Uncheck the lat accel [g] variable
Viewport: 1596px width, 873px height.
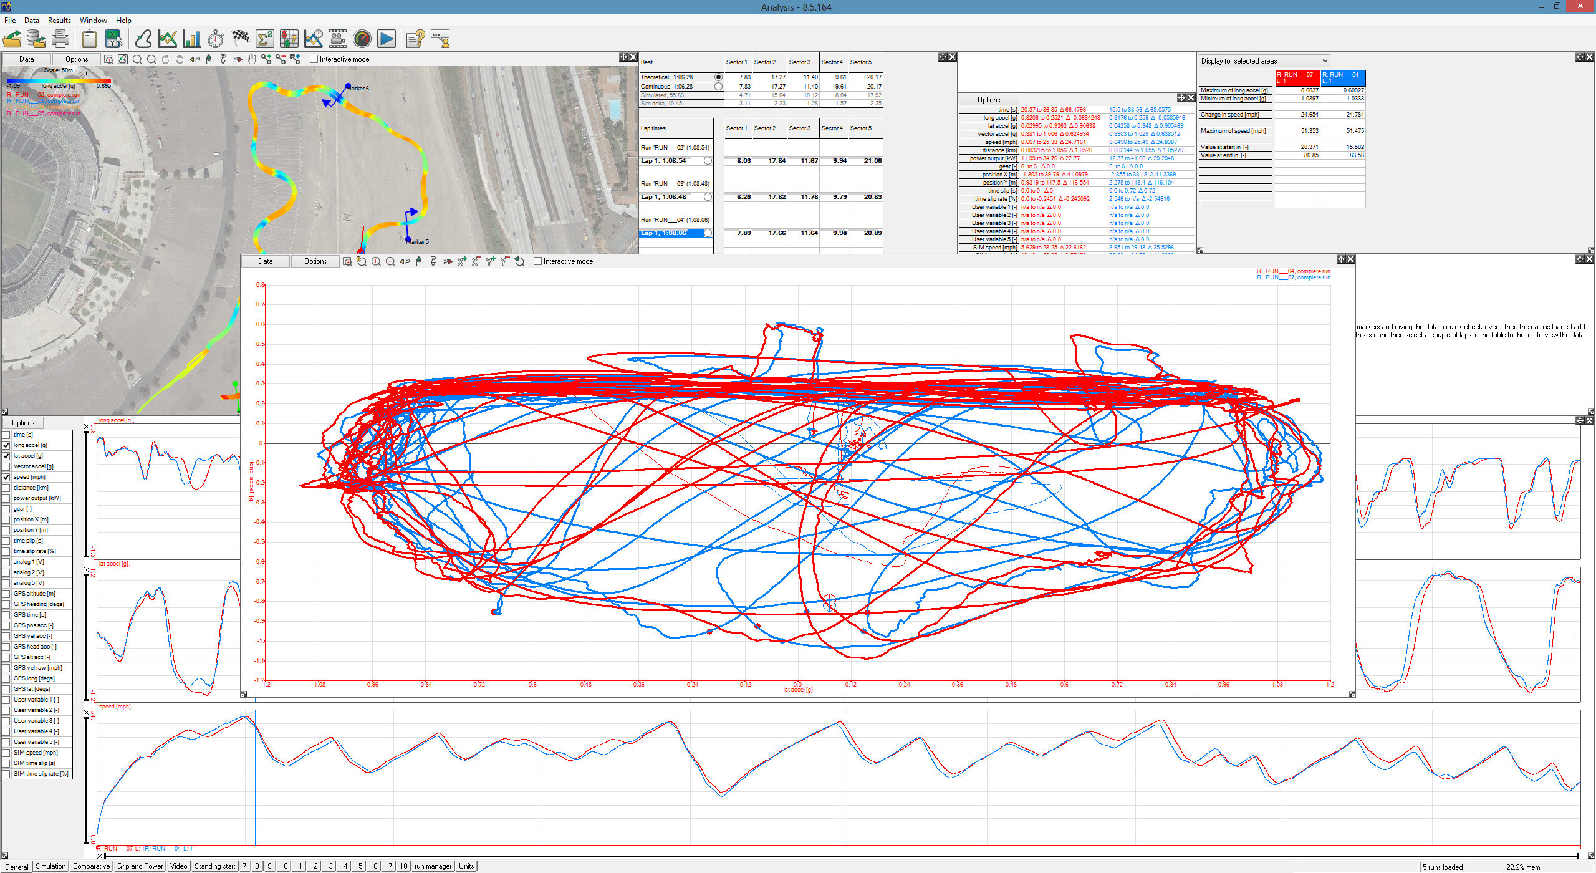7,456
